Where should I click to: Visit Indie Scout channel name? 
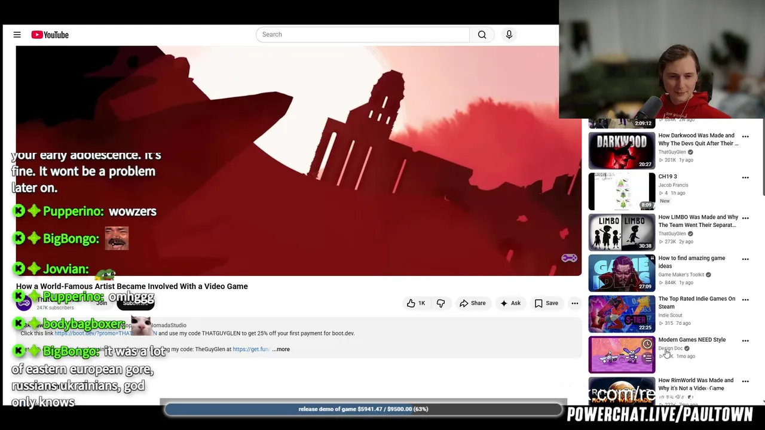[670, 315]
